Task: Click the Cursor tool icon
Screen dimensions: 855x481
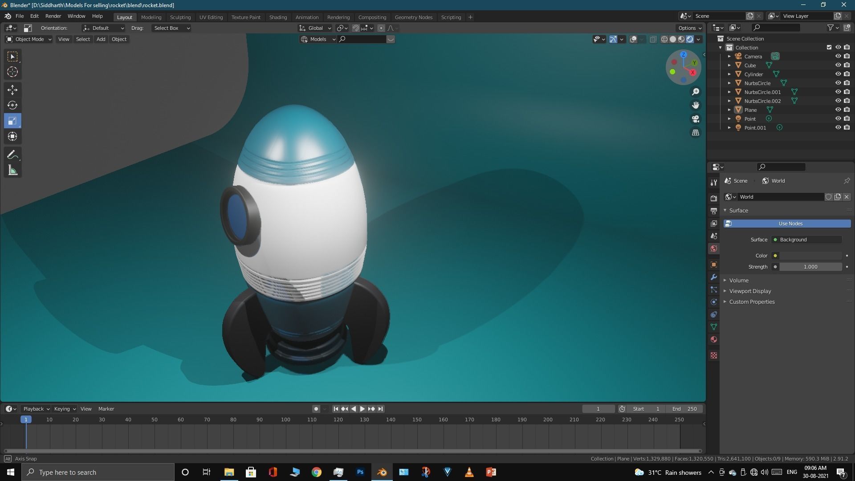Action: pos(12,72)
